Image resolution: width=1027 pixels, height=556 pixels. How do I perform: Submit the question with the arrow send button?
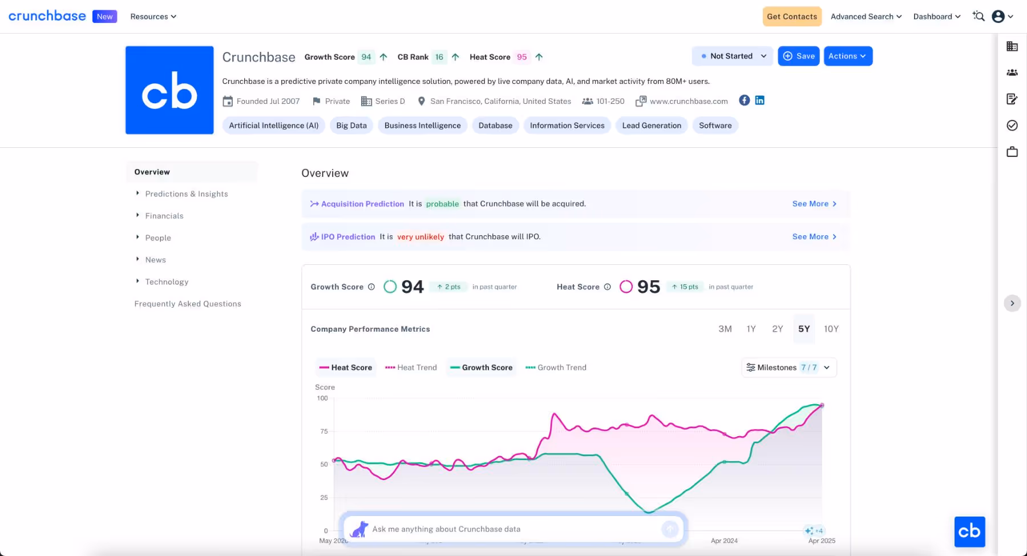670,529
